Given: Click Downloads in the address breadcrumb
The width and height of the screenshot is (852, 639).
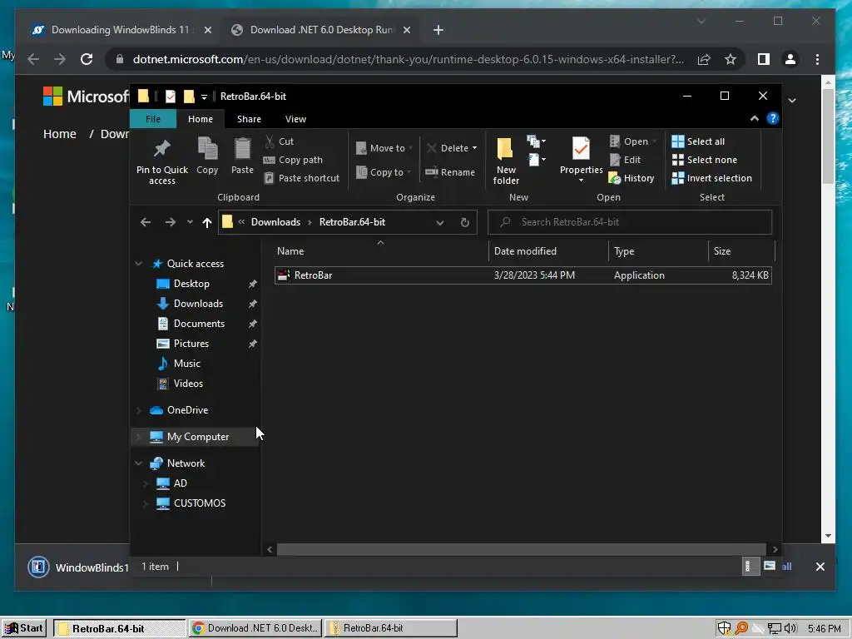Looking at the screenshot, I should click(275, 222).
